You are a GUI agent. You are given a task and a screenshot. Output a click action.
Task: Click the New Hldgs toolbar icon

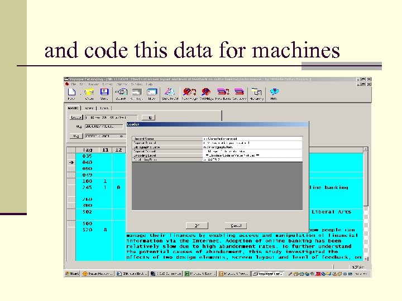pos(189,94)
